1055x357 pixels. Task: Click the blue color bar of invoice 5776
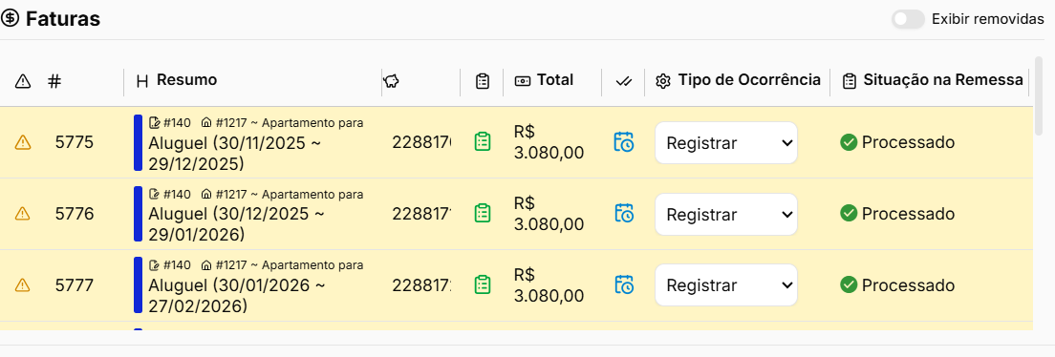click(x=138, y=213)
